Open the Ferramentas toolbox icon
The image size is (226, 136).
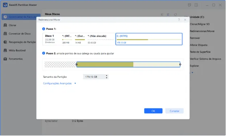pos(5,59)
